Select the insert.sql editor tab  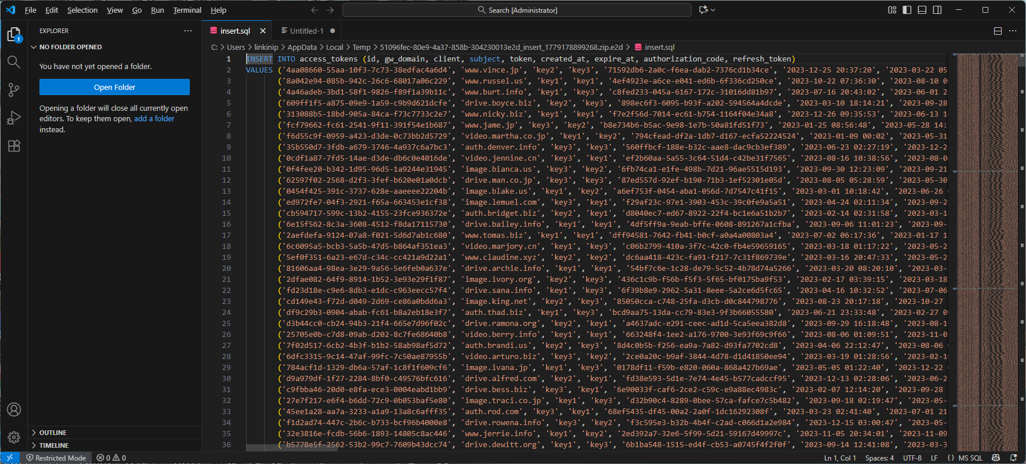[235, 31]
